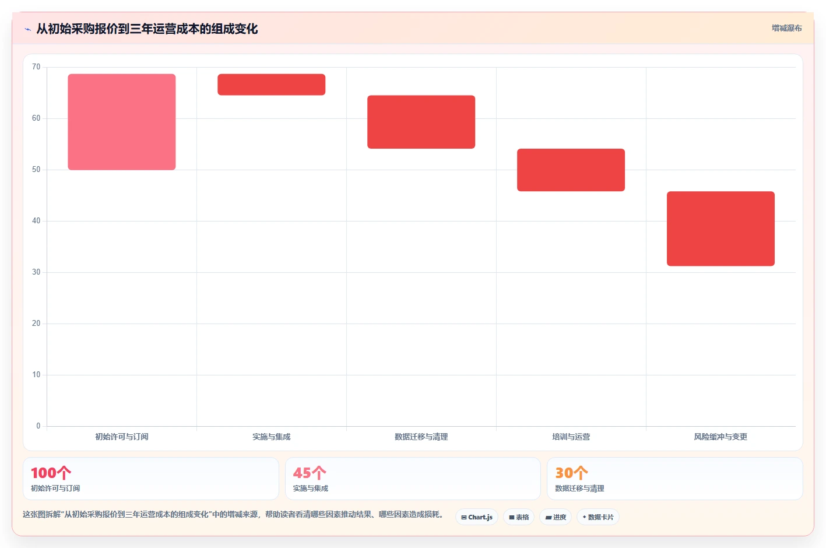This screenshot has height=548, width=826.
Task: Click the 数据卡片 tag chip
Action: (598, 517)
